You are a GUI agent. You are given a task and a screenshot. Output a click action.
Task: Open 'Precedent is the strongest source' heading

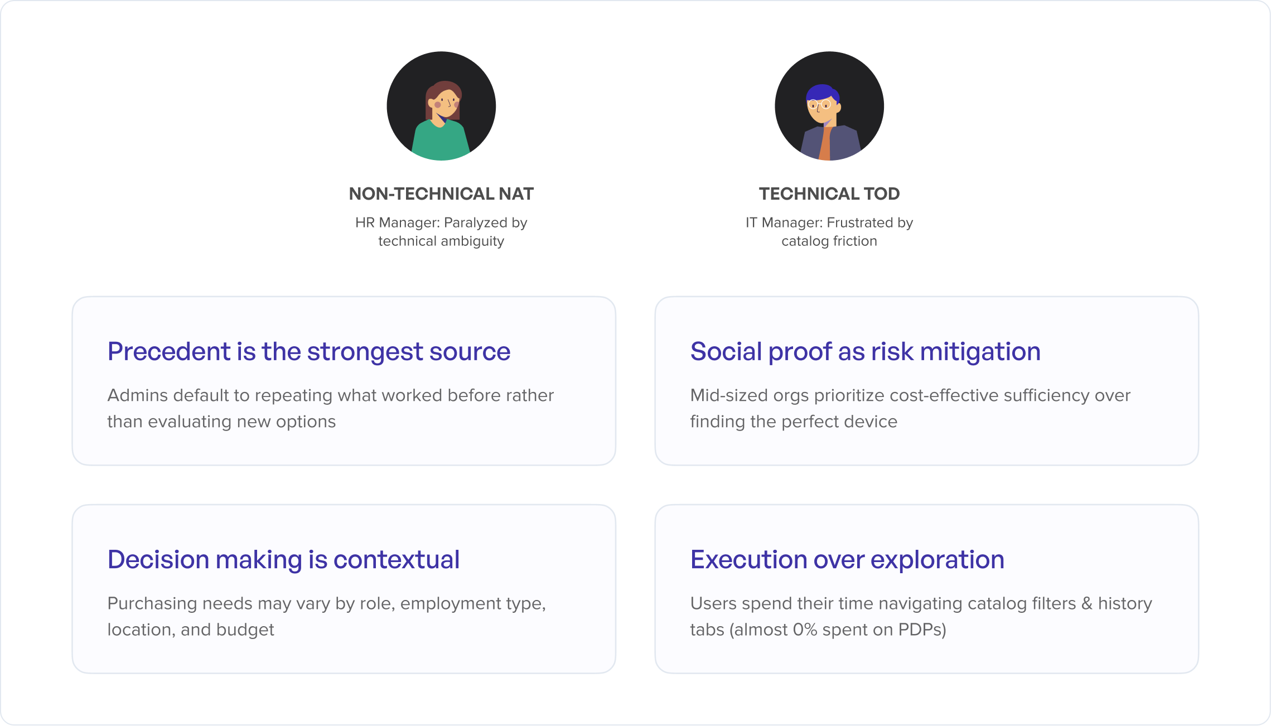(x=308, y=352)
